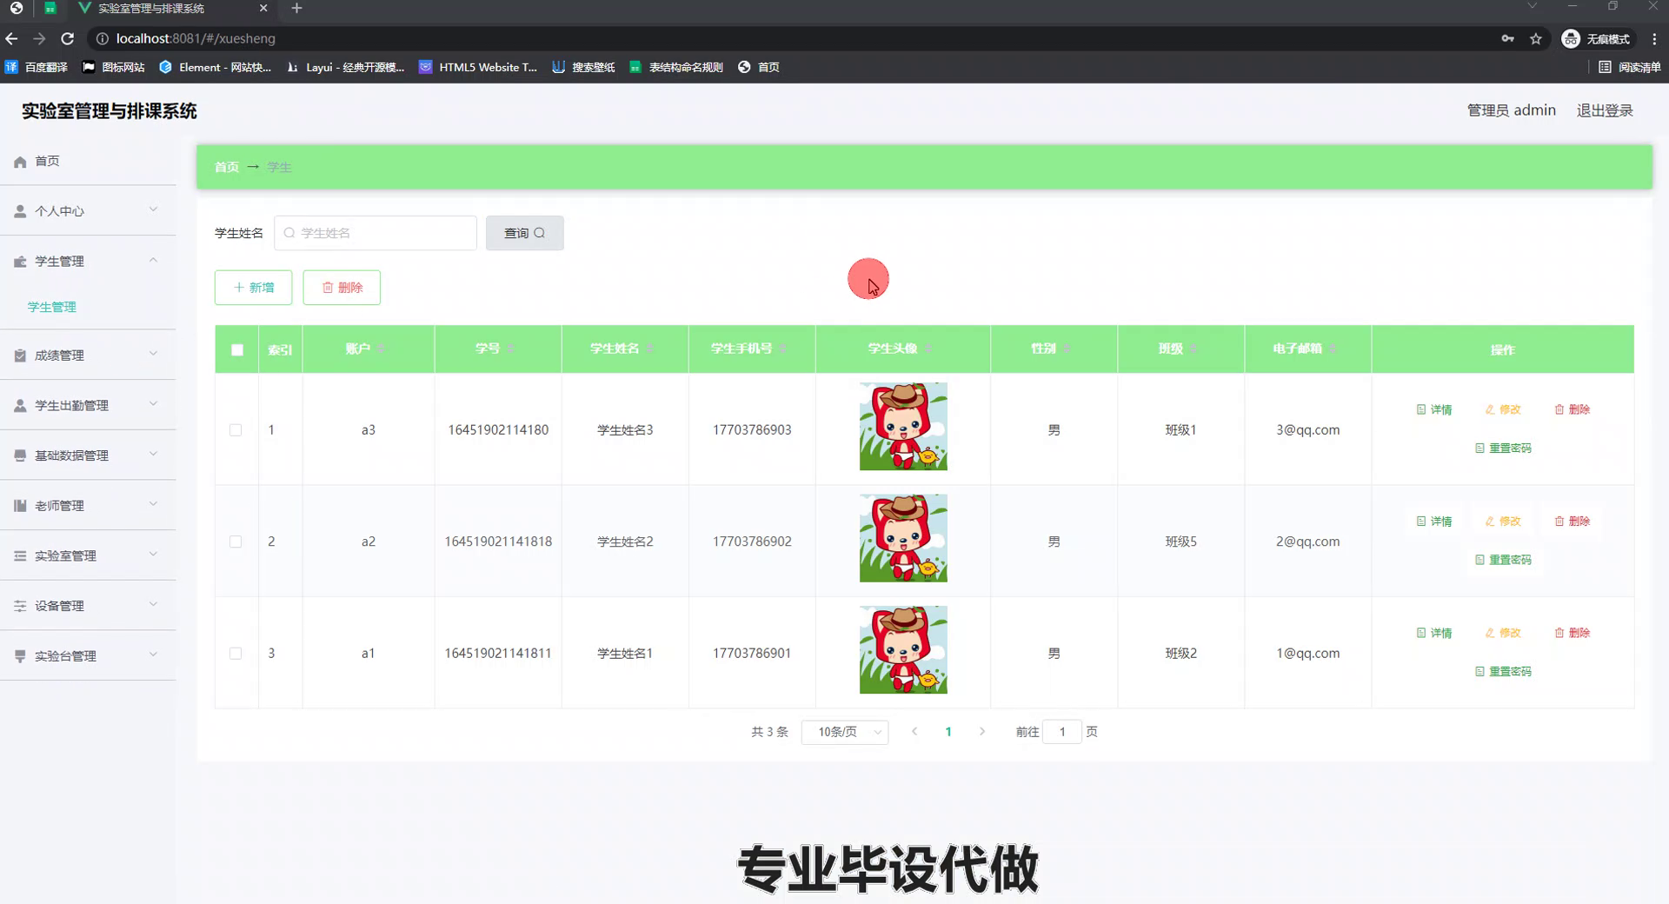Toggle the select-all header checkbox

[237, 349]
